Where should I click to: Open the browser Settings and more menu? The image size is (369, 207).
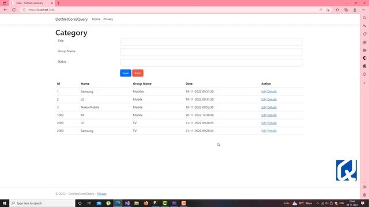coord(364,10)
